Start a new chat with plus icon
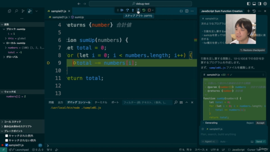 (x=248, y=11)
